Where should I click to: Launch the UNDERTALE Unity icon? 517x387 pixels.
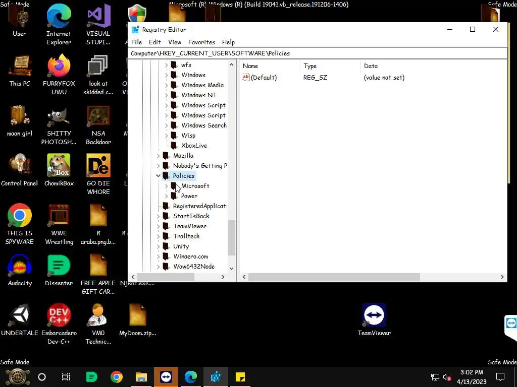click(x=20, y=320)
